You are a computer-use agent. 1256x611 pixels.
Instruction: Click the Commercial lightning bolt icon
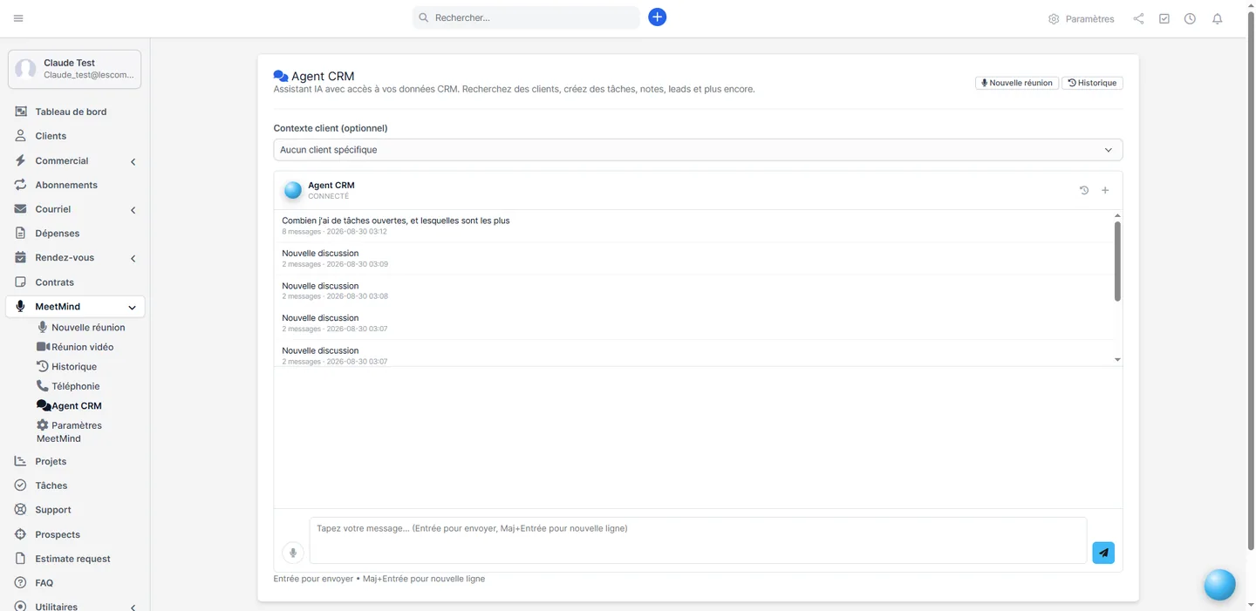pyautogui.click(x=20, y=160)
